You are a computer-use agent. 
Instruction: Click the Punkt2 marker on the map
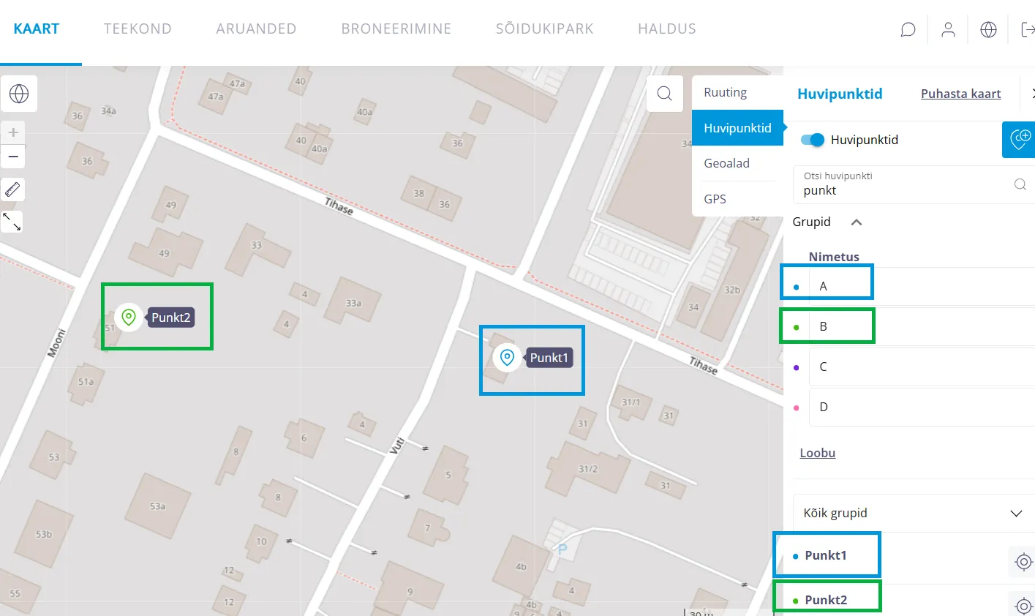coord(129,318)
